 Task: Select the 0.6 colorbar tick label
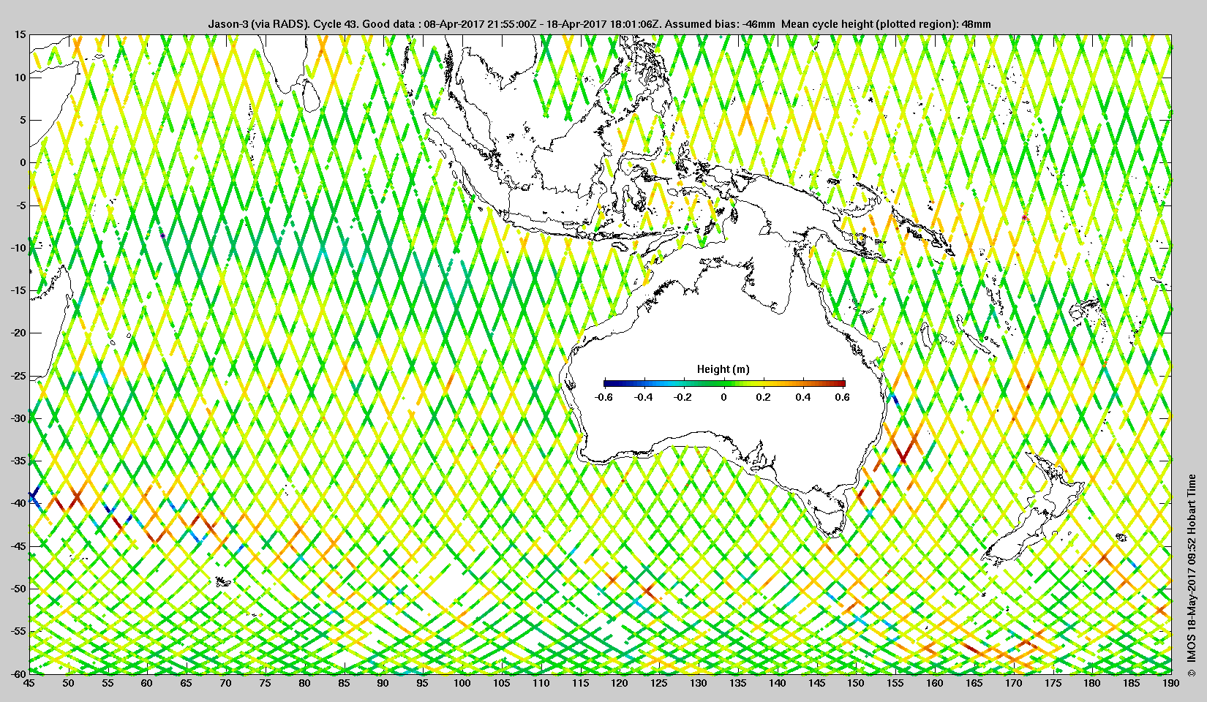pyautogui.click(x=843, y=398)
